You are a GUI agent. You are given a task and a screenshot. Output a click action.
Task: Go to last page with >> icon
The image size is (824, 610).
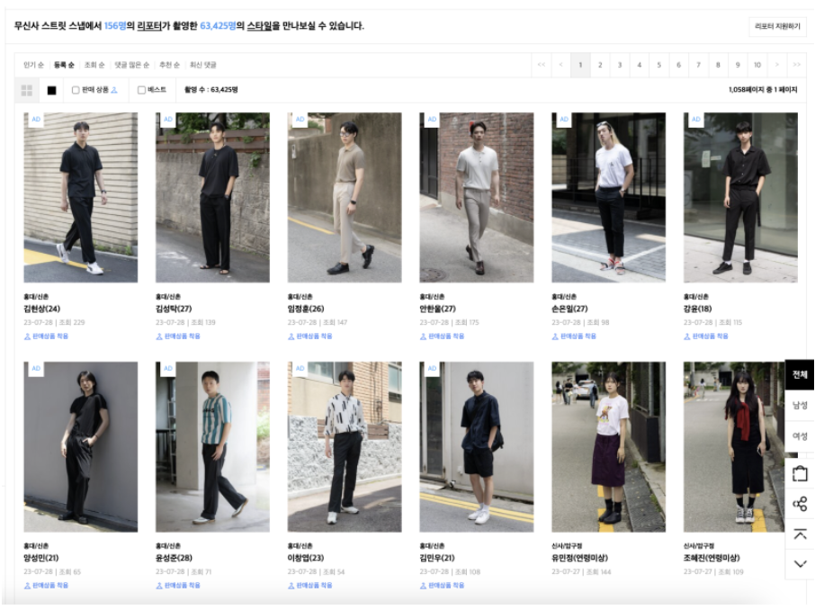[796, 65]
